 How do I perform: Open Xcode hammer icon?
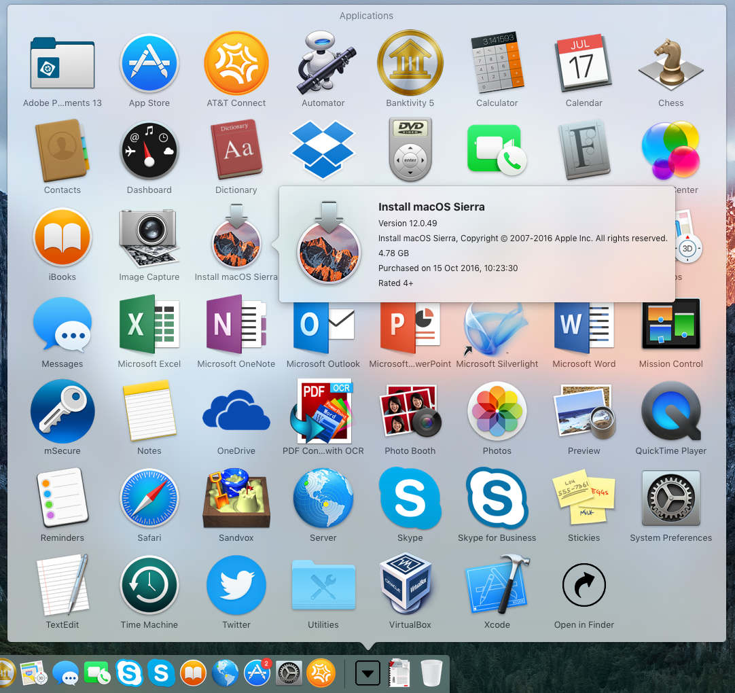click(x=497, y=585)
